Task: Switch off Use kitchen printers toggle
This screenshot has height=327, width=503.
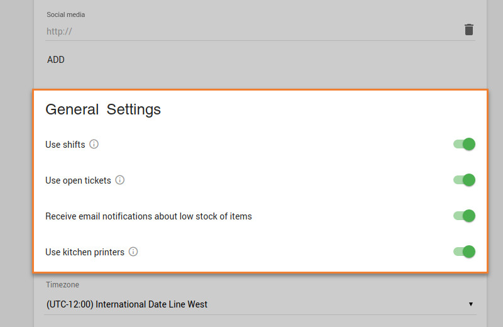Action: (x=464, y=252)
